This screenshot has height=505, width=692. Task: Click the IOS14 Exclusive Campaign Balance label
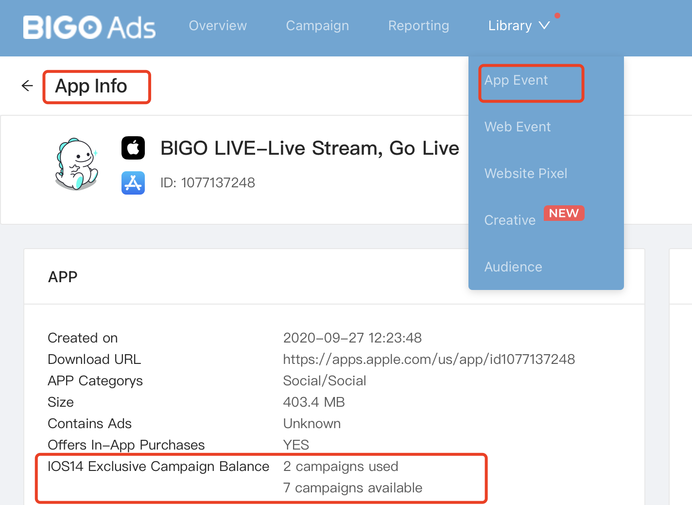[x=158, y=467]
